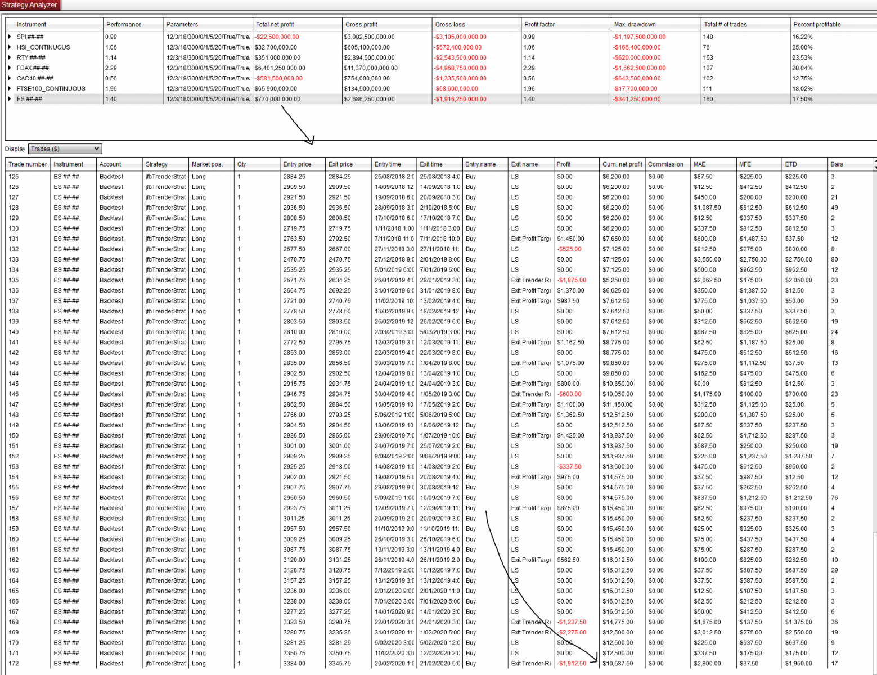Expand the SPI ##-## instrument row
This screenshot has height=675, width=877.
coord(10,36)
